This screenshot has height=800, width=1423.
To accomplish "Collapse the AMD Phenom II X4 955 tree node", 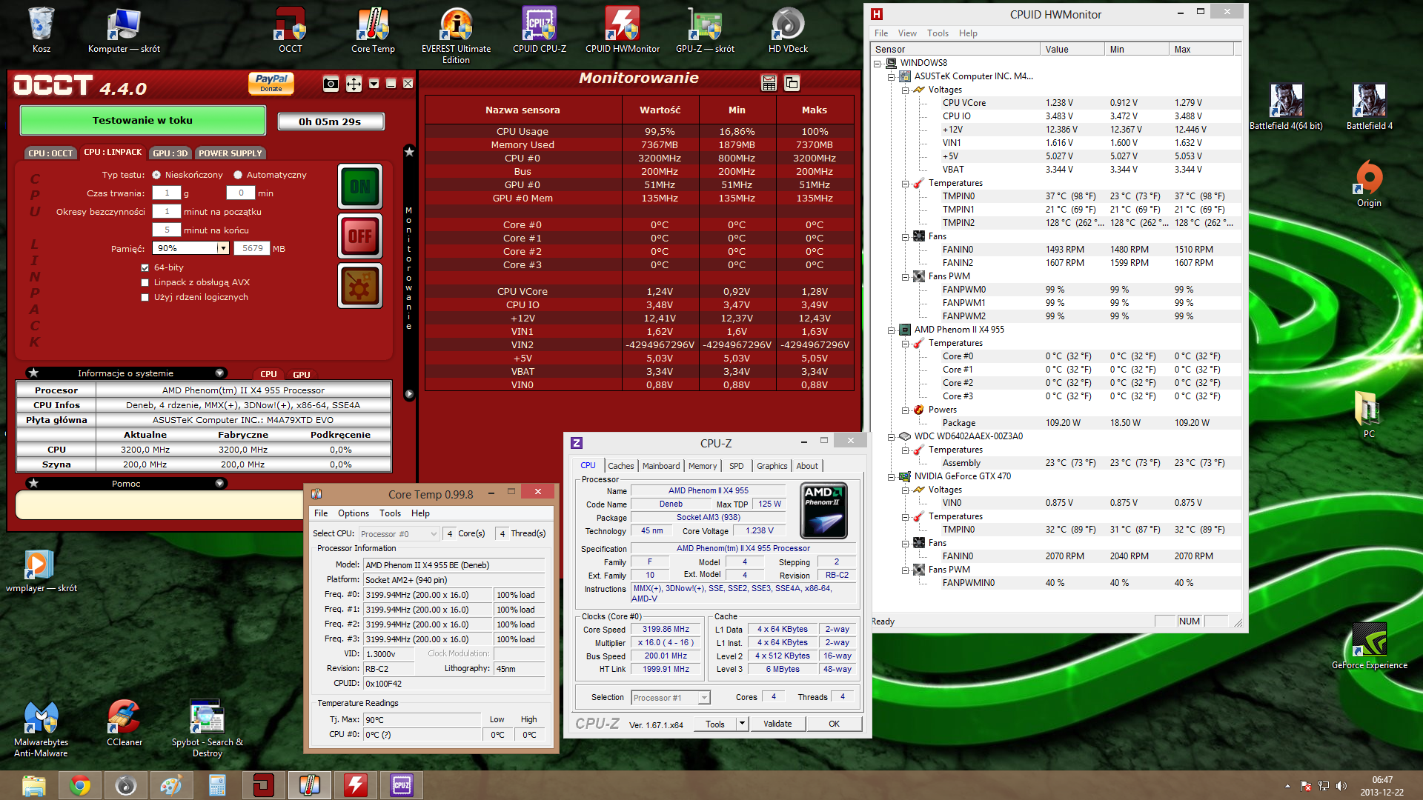I will click(892, 330).
